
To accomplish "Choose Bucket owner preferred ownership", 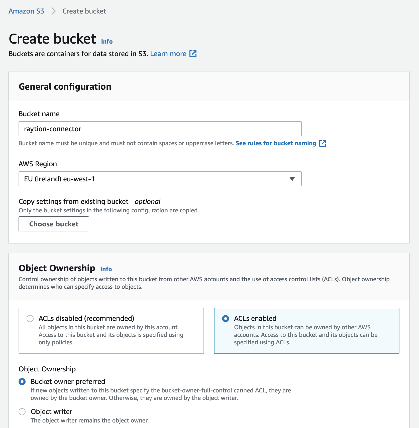I will click(x=22, y=381).
